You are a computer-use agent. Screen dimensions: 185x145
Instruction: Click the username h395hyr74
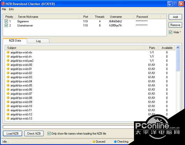click(x=115, y=25)
